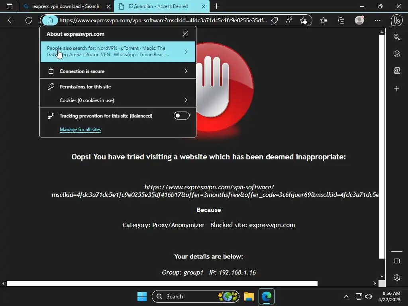Image resolution: width=408 pixels, height=306 pixels.
Task: Click the scroll up arrow
Action: click(x=382, y=32)
